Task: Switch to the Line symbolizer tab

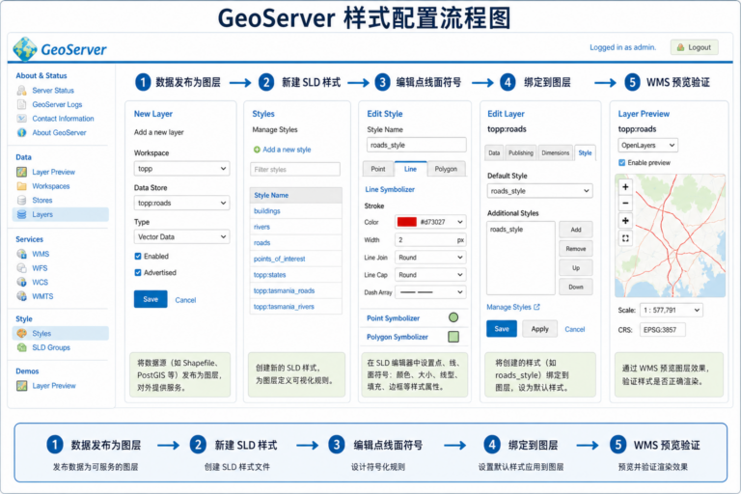Action: tap(410, 169)
